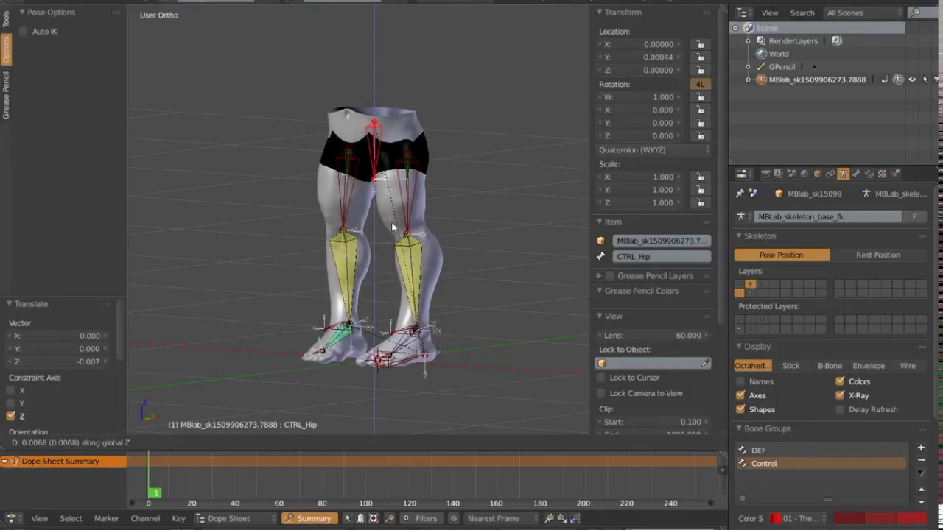943x530 pixels.
Task: Open the Object properties cube tab icon
Action: click(817, 174)
